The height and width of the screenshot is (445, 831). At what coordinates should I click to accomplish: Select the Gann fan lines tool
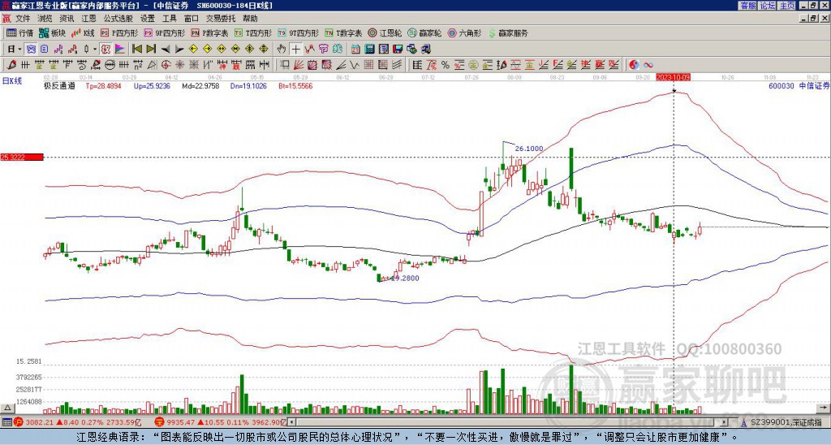tap(299, 65)
